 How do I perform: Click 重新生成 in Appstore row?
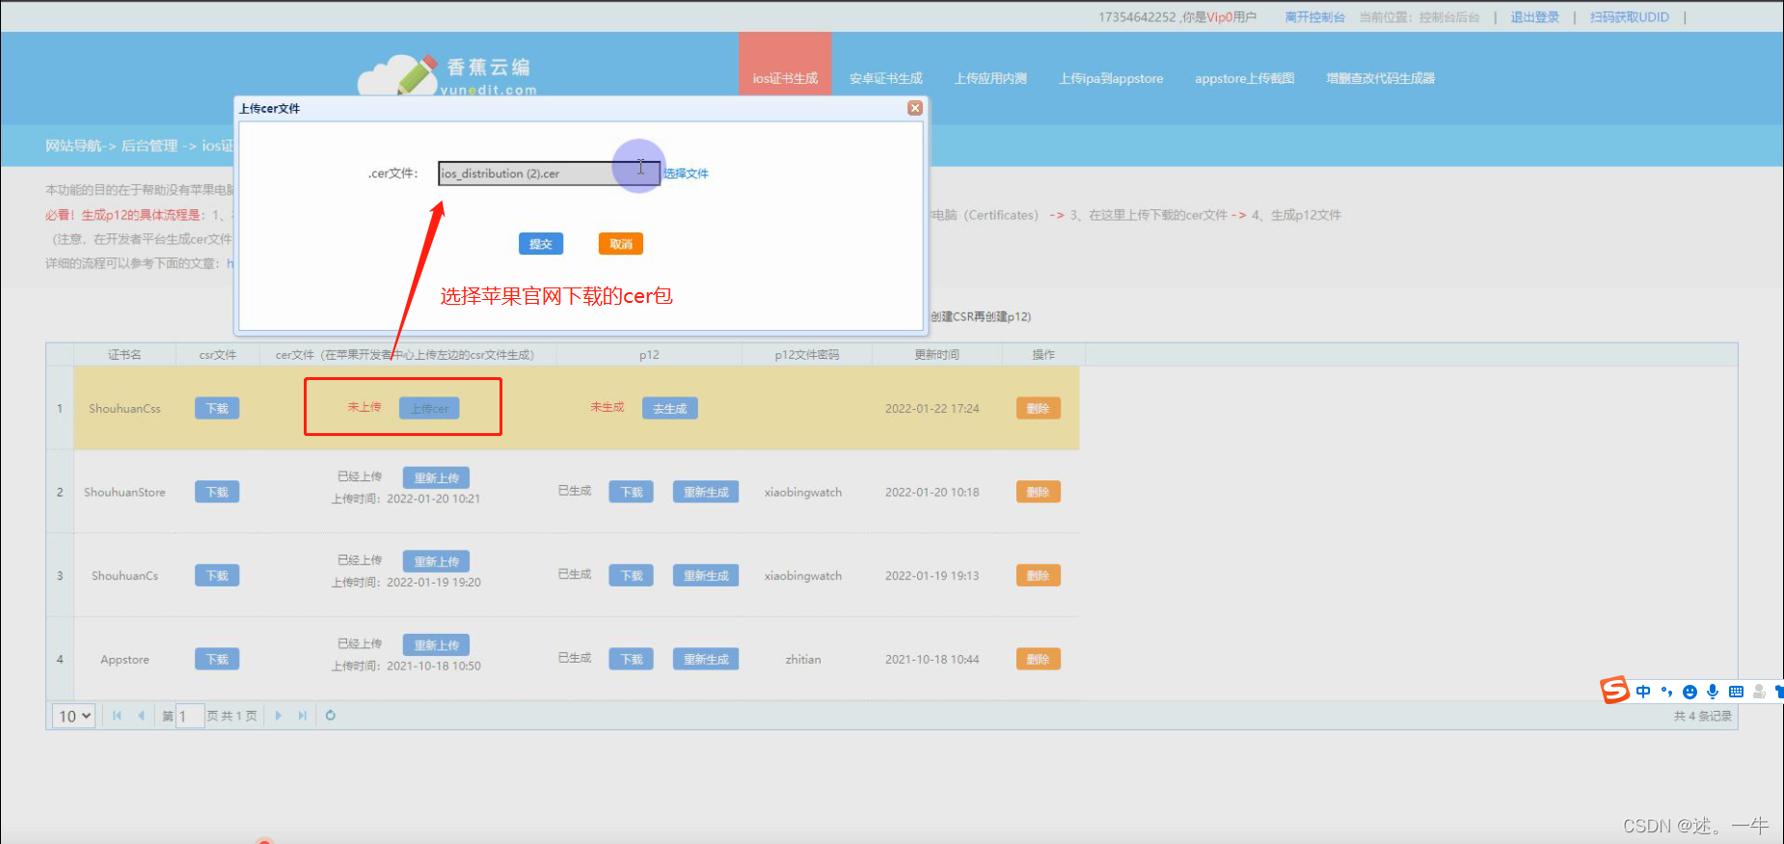tap(706, 659)
